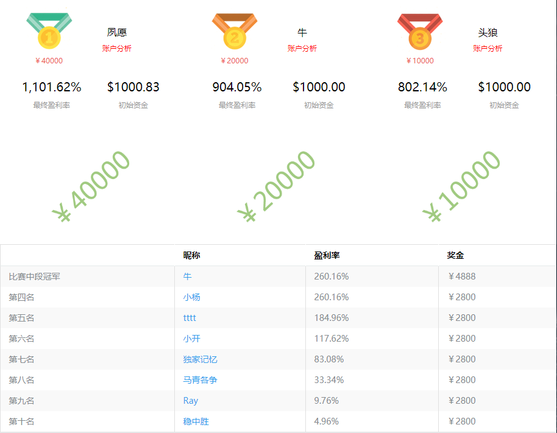
Task: Click the 904.05% profit rate value
Action: click(237, 87)
